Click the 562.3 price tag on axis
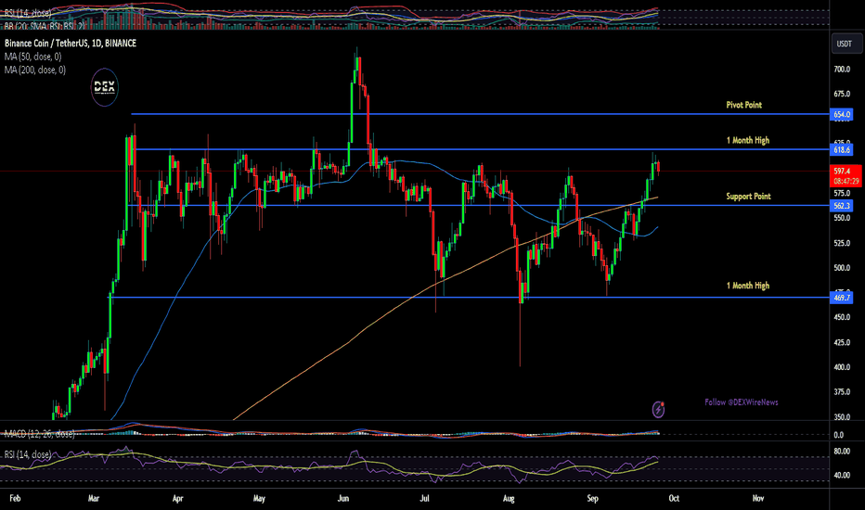Screen dimensions: 865x510 pos(841,206)
